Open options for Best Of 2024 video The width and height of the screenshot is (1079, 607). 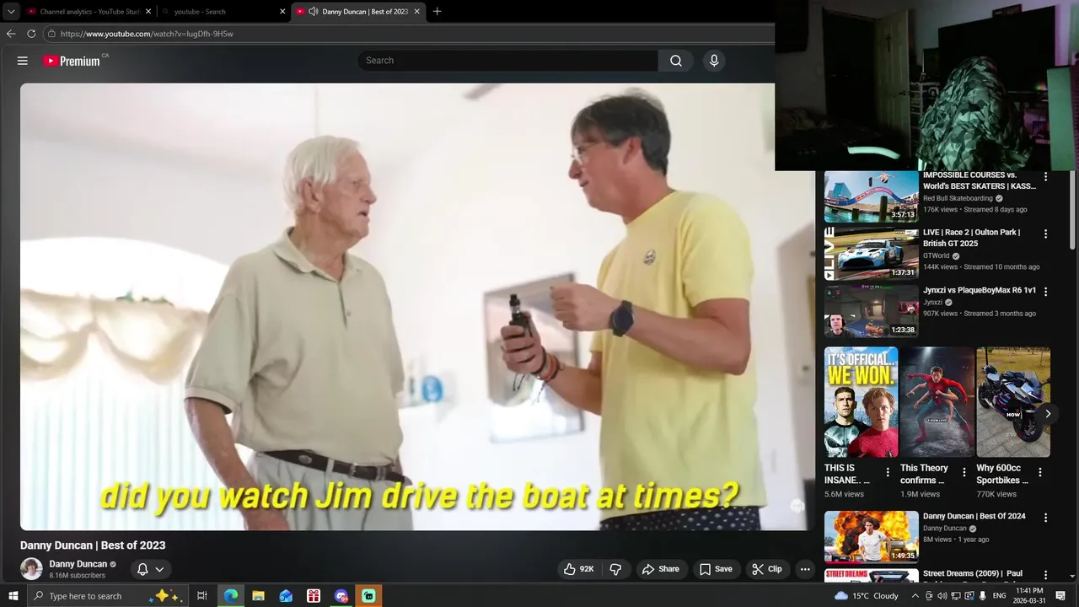click(1045, 518)
